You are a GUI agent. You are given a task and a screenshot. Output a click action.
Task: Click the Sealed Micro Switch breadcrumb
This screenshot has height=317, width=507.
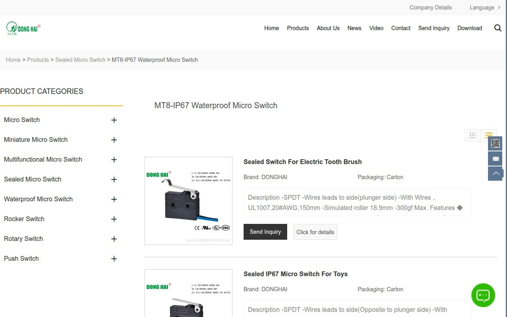pyautogui.click(x=80, y=60)
